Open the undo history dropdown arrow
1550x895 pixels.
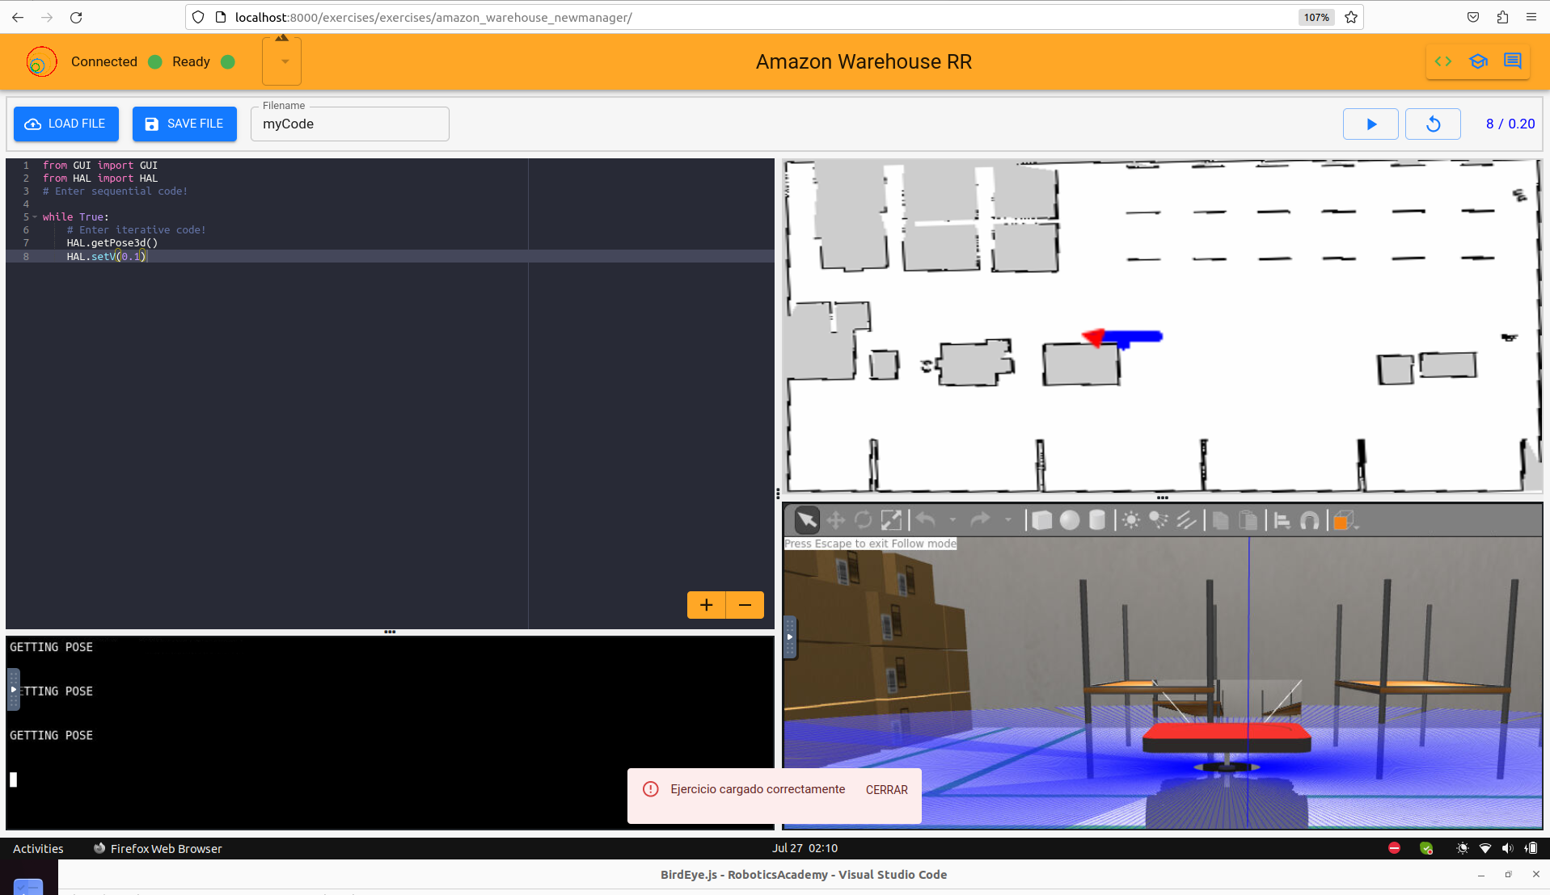(953, 520)
